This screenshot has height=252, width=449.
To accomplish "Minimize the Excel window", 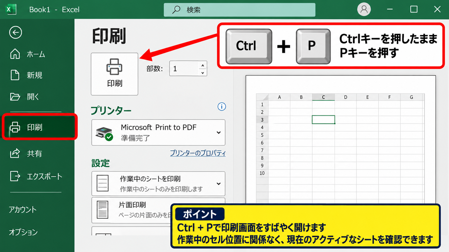I will [x=390, y=9].
